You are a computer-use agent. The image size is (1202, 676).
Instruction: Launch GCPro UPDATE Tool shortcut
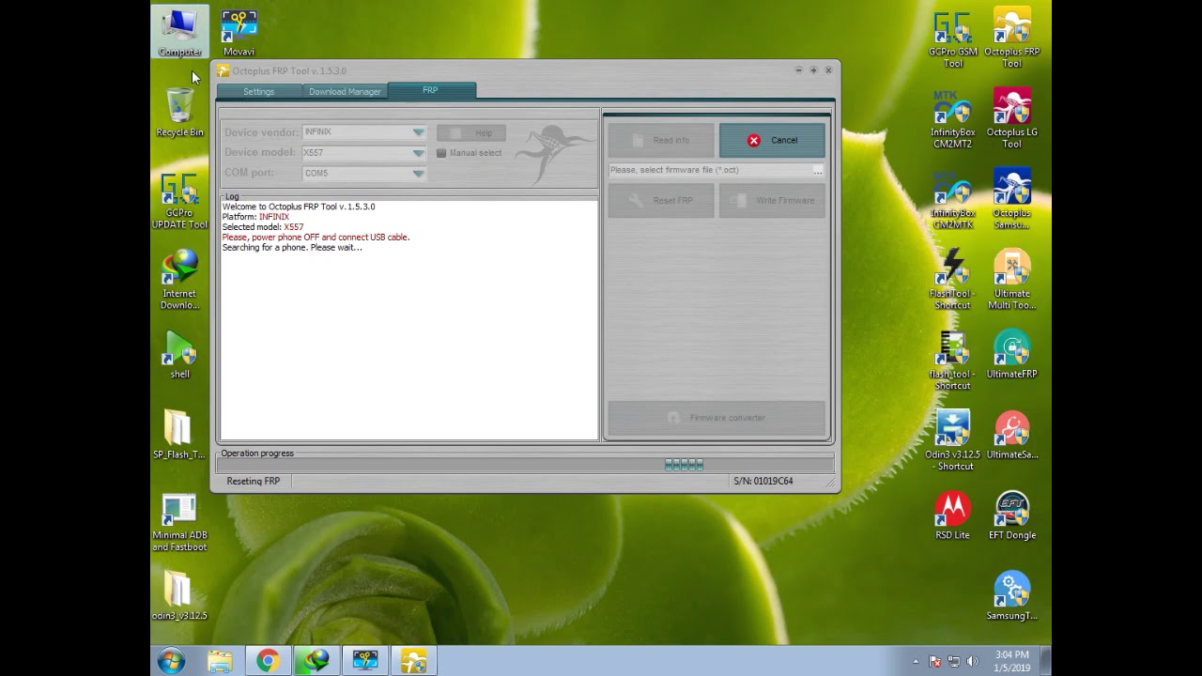[179, 200]
